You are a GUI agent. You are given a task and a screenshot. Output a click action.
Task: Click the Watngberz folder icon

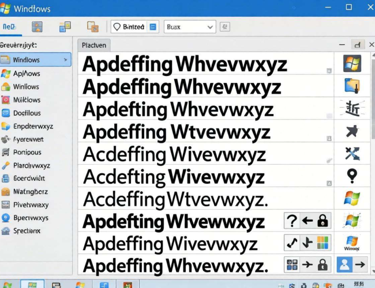pos(6,192)
